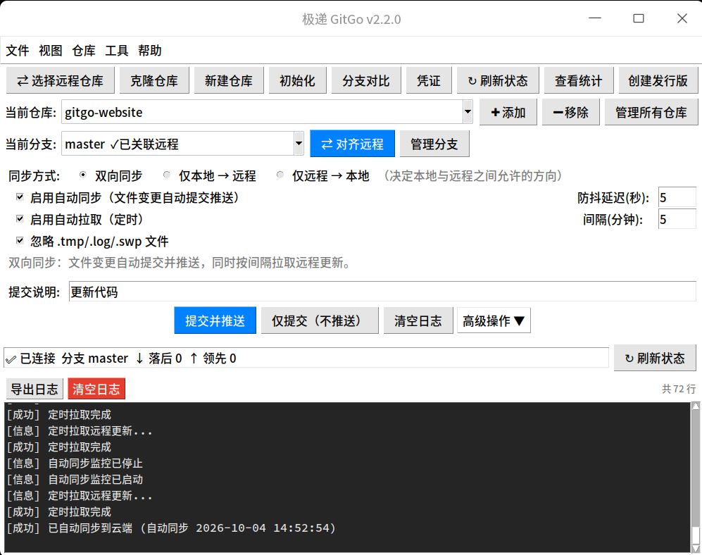Open 管理所有仓库

[x=651, y=112]
